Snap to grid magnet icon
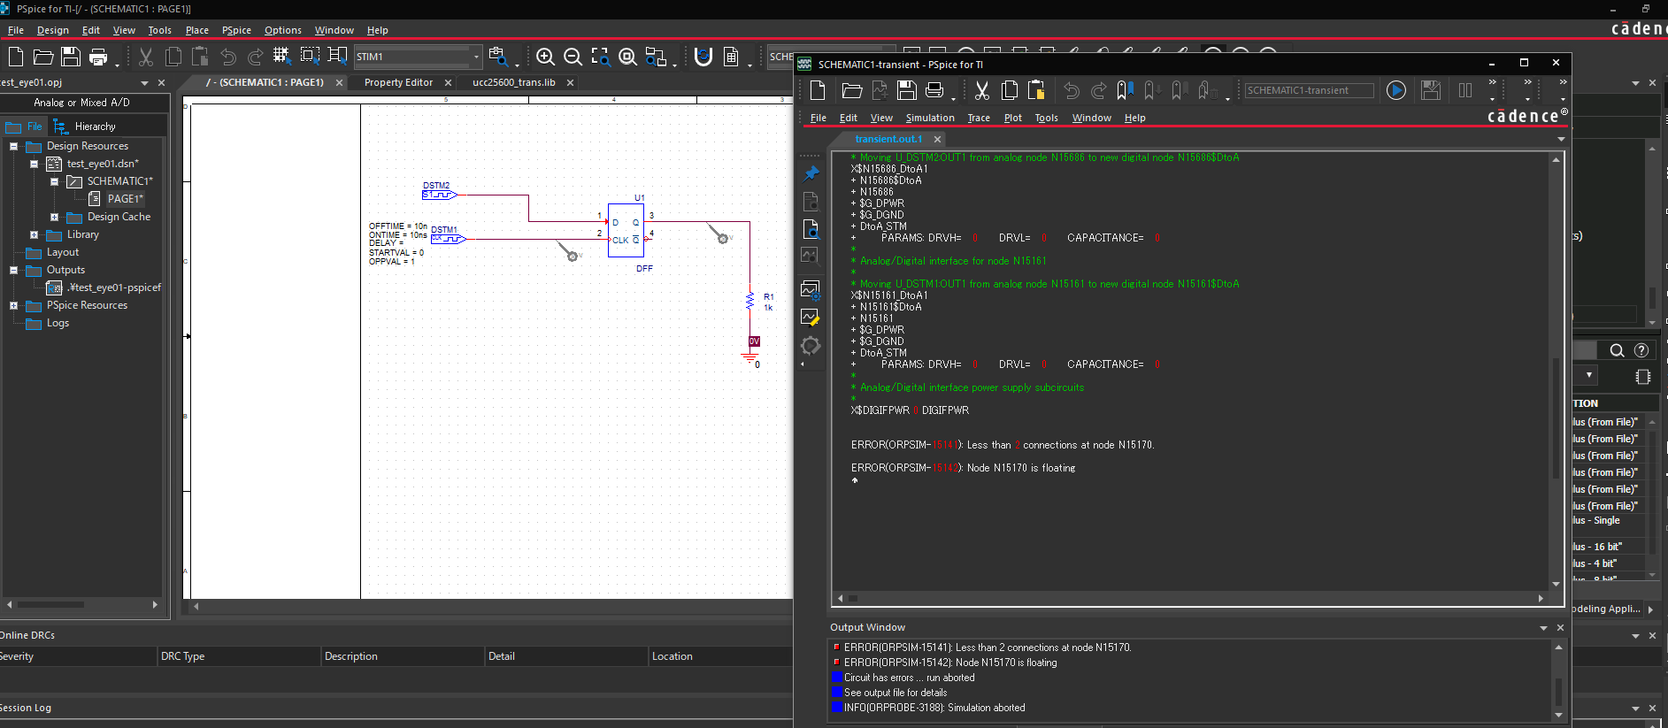This screenshot has height=728, width=1668. [703, 57]
